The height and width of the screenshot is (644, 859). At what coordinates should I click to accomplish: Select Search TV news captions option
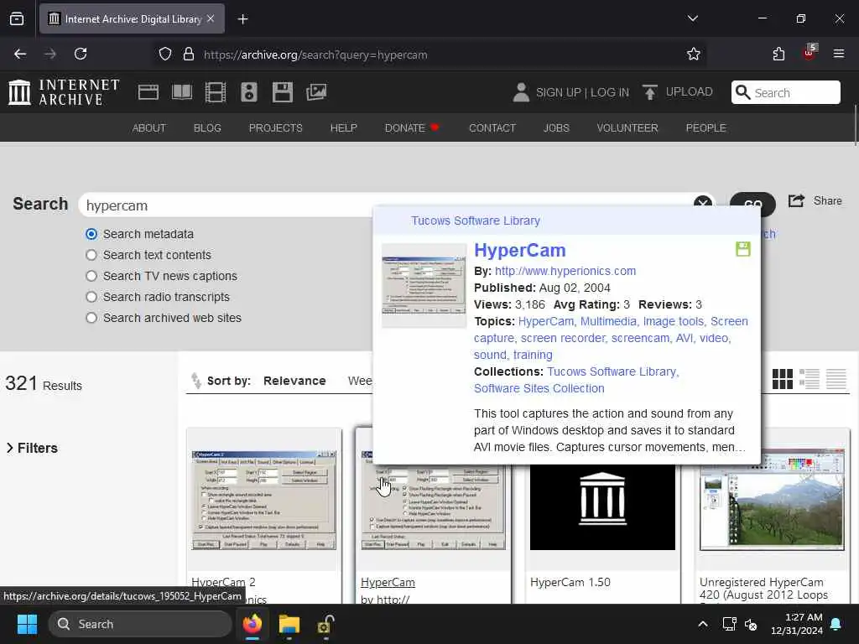(91, 276)
